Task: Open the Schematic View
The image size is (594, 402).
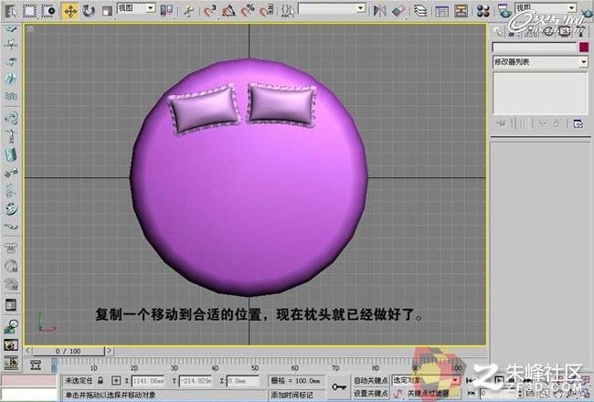Action: point(461,11)
